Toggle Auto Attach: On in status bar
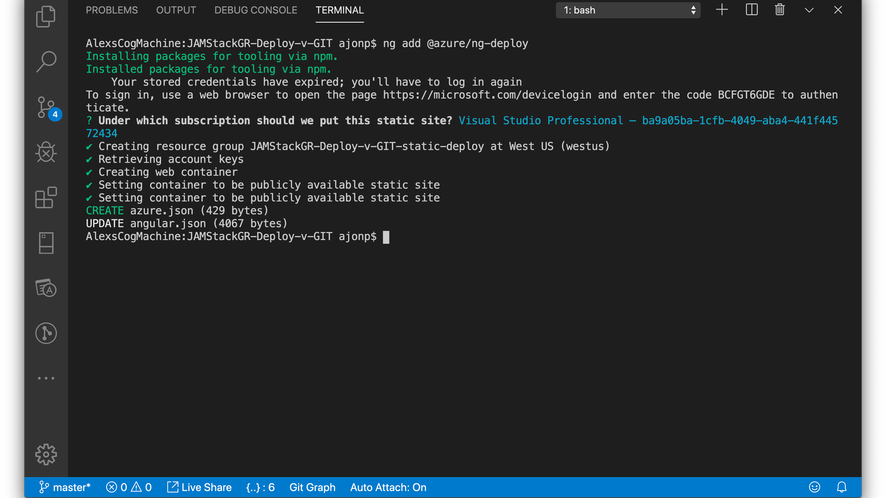The width and height of the screenshot is (886, 498). point(388,487)
